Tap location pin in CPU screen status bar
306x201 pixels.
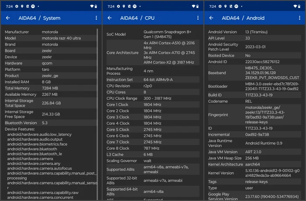[x=124, y=7]
